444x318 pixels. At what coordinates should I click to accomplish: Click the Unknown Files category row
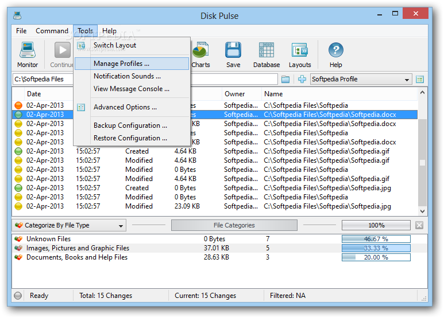219,239
